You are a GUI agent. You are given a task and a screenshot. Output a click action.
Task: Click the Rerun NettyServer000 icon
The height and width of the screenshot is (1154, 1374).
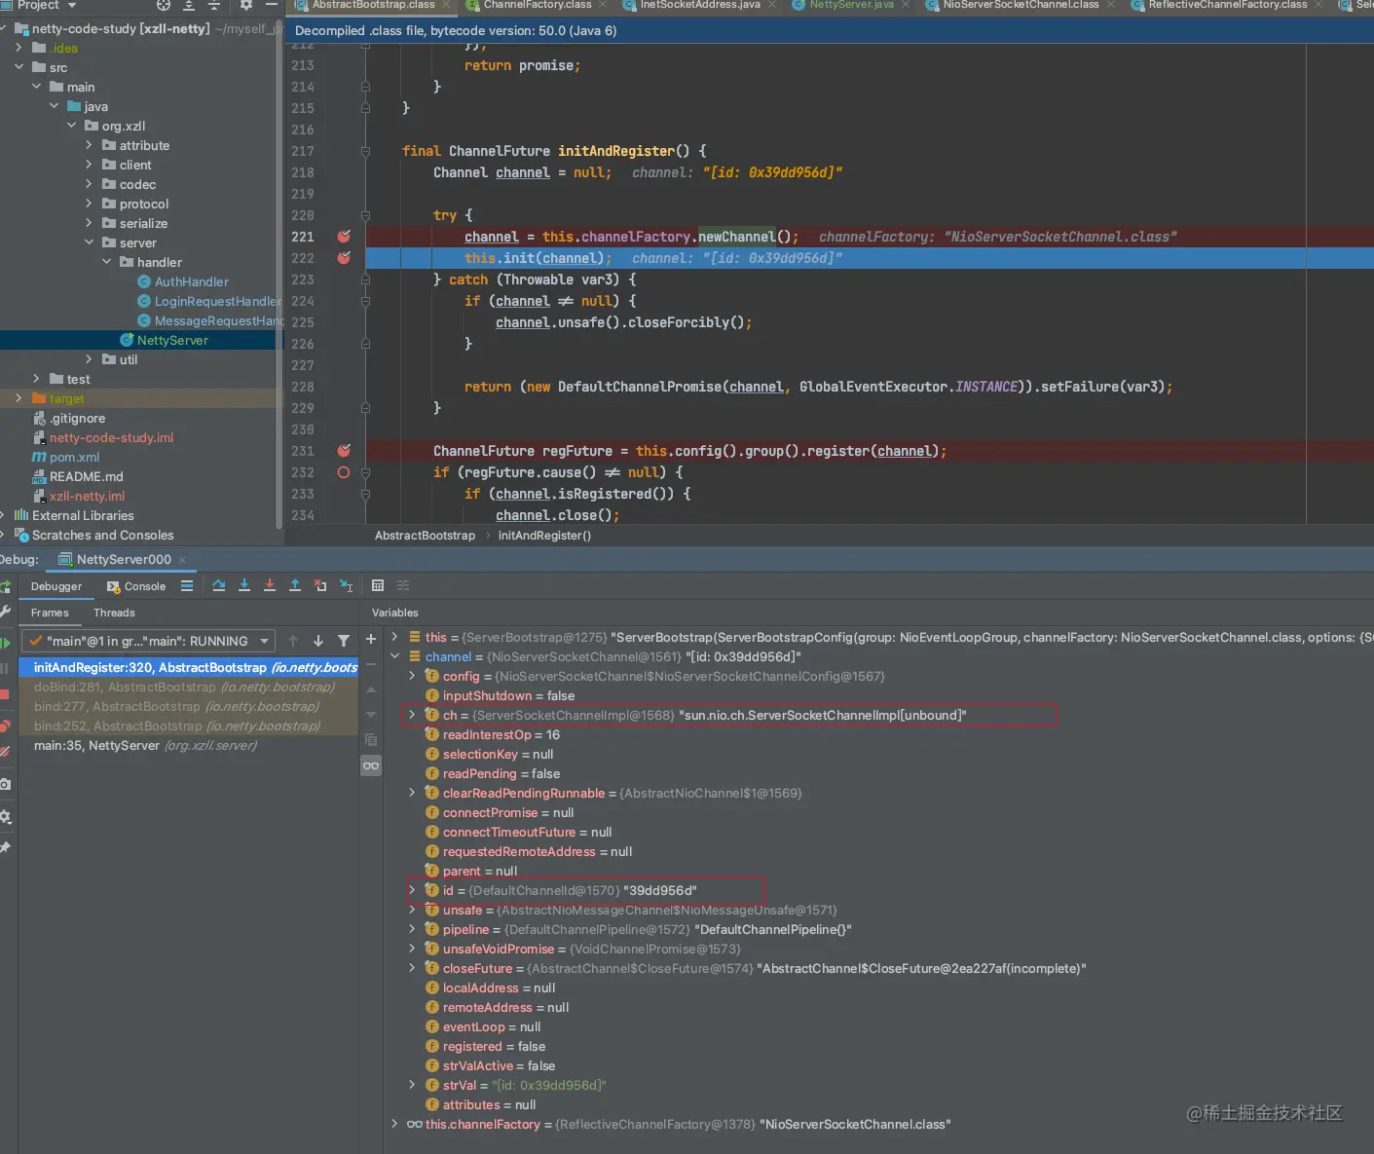click(5, 586)
